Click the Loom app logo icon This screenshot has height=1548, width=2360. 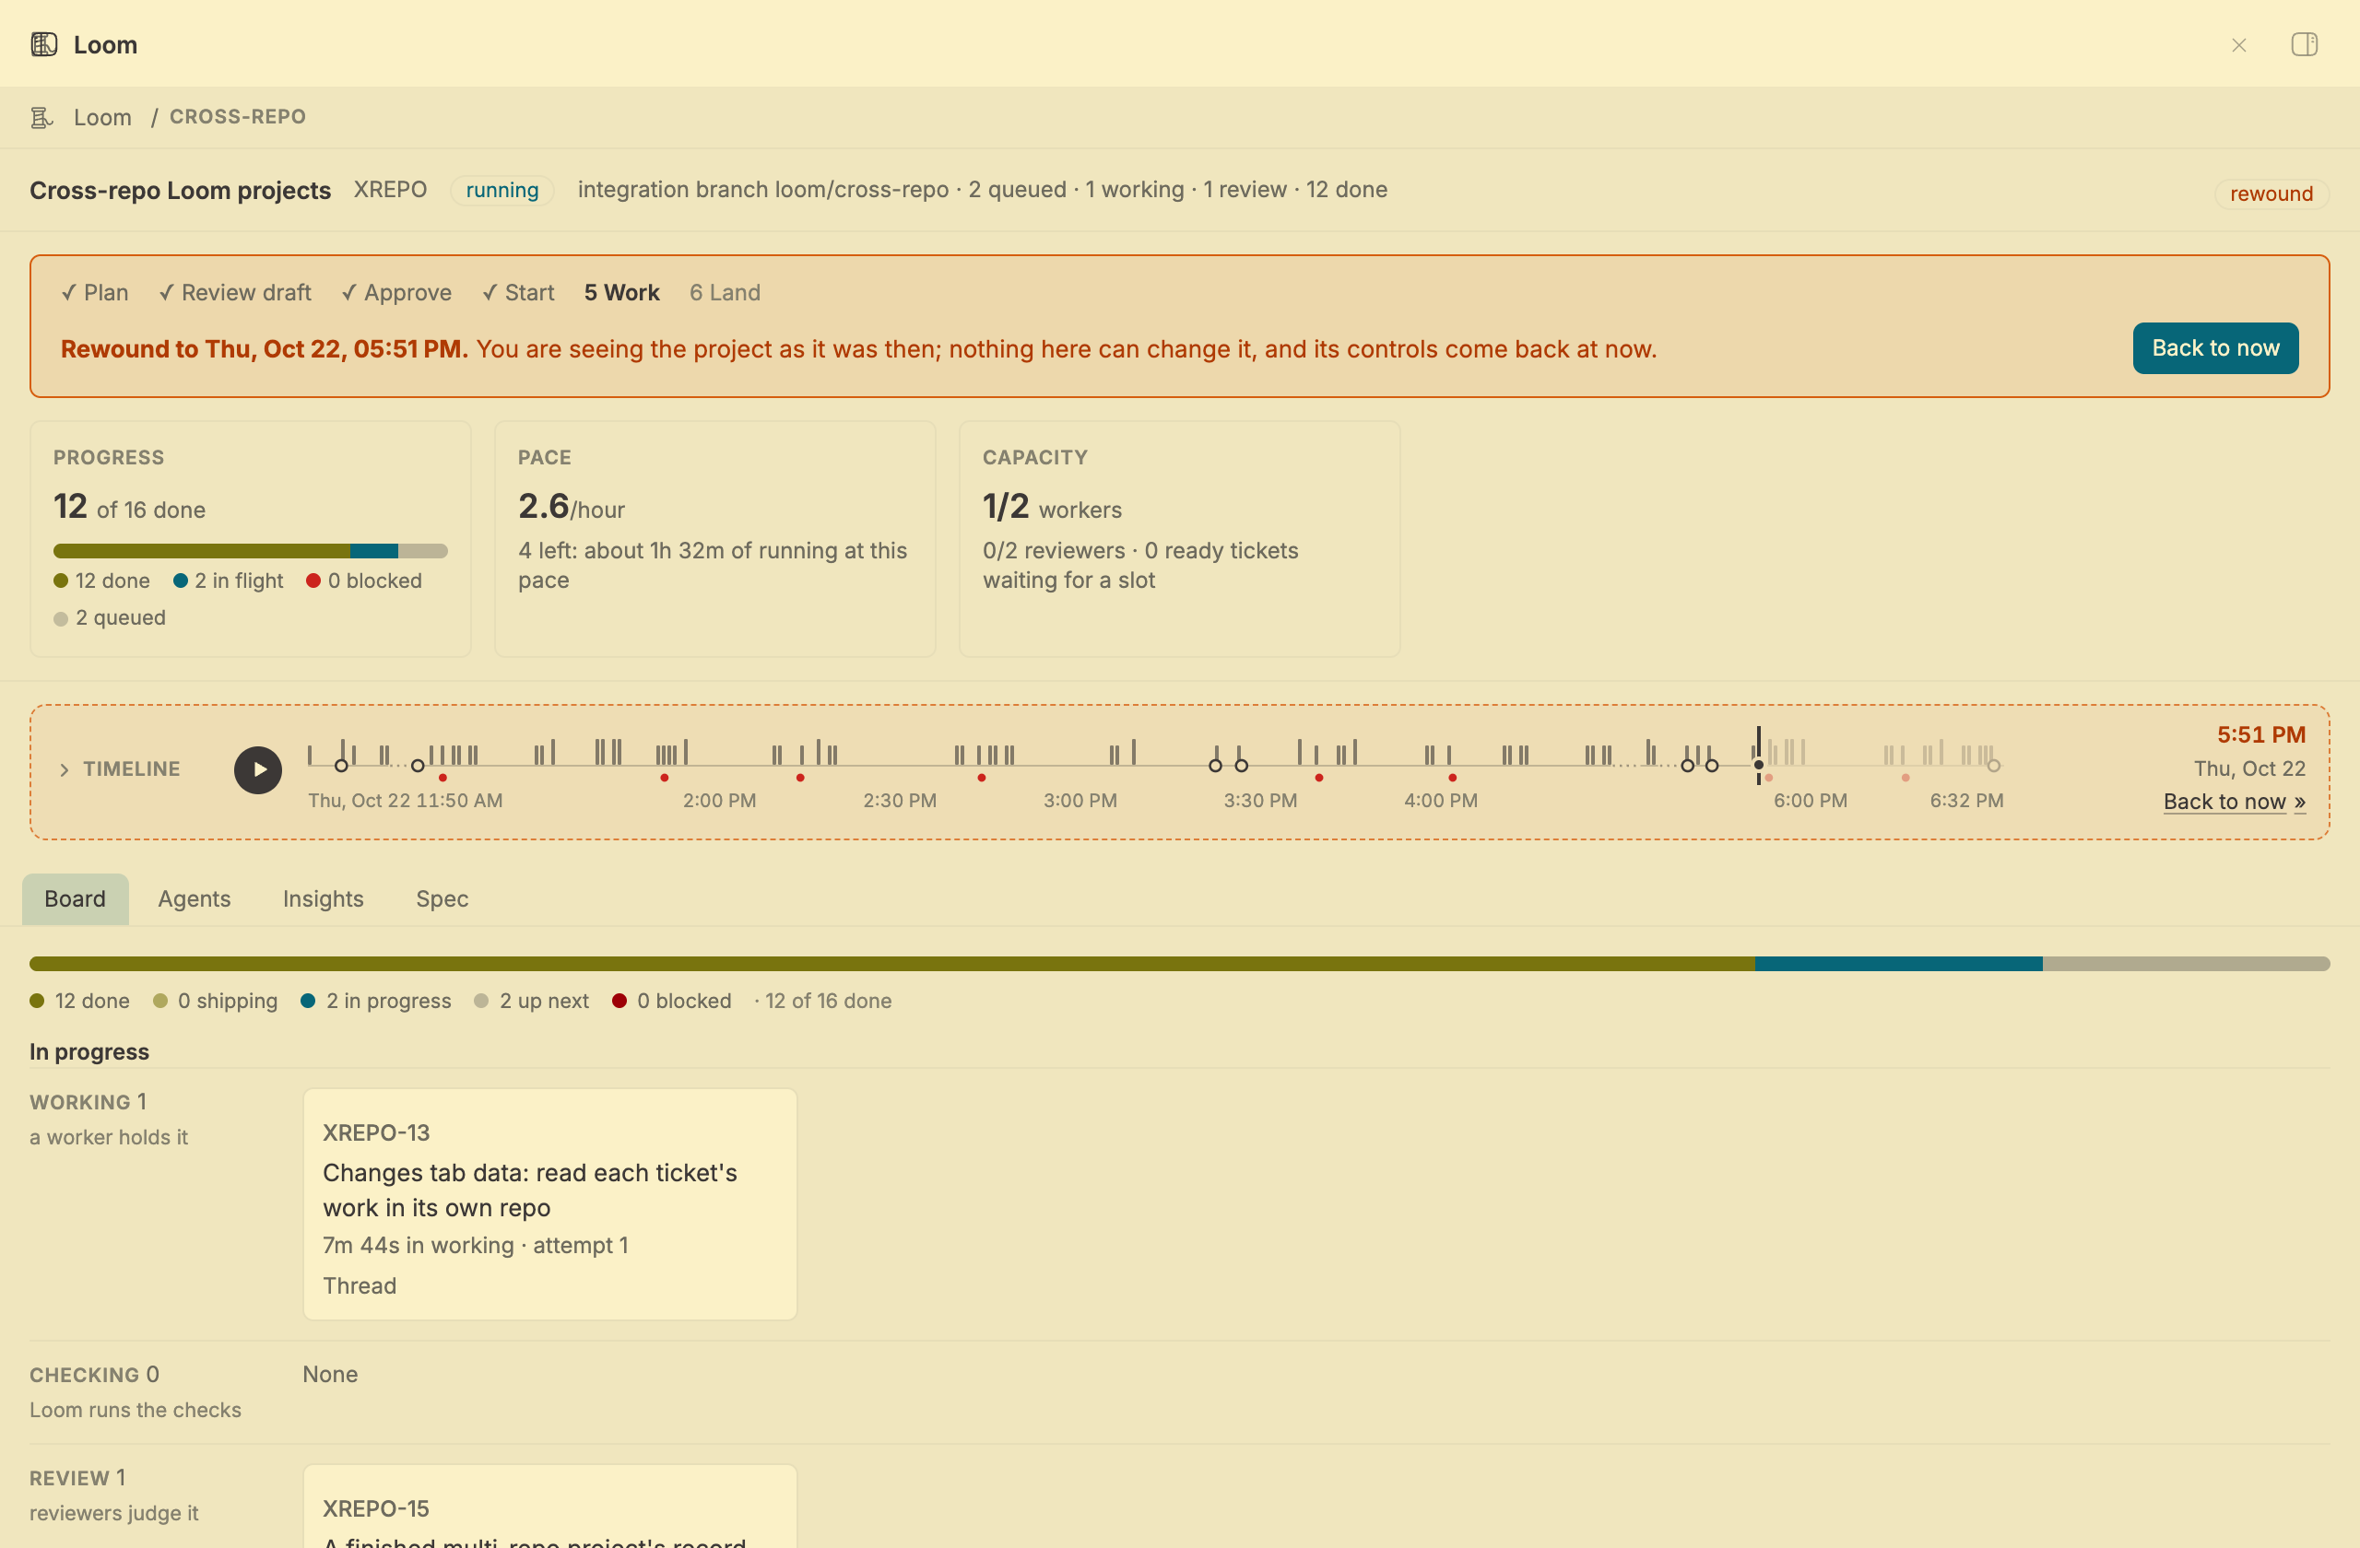(x=43, y=44)
